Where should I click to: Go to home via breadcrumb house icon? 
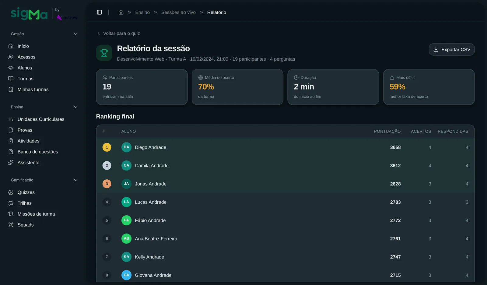point(121,12)
